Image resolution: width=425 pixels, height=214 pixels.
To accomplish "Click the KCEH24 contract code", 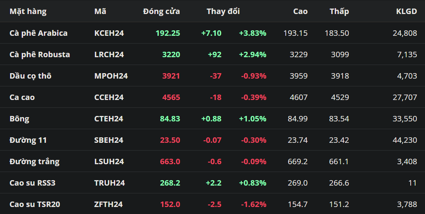I will click(x=109, y=33).
